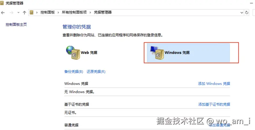Expand chevron after 控制面板 breadcrumb
255x130 pixels.
[58, 12]
